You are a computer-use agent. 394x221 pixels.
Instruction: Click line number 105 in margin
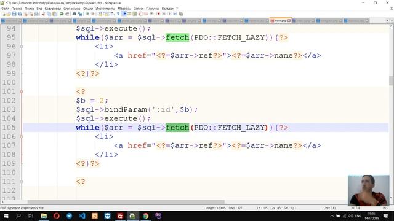click(x=9, y=128)
